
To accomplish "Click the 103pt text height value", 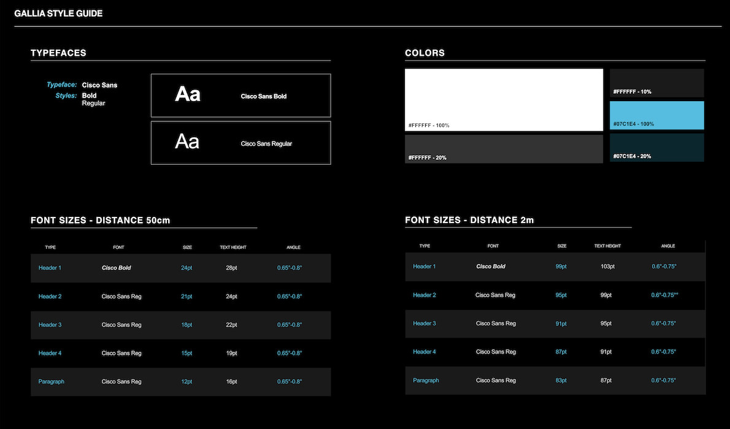I will (607, 267).
